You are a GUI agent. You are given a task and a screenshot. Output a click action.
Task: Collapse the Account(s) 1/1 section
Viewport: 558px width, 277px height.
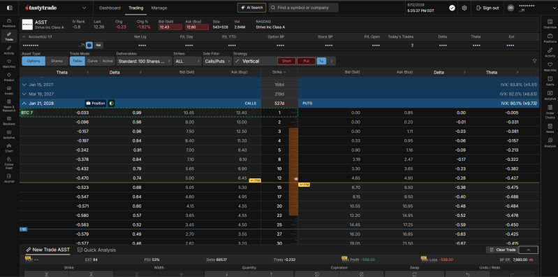point(24,36)
